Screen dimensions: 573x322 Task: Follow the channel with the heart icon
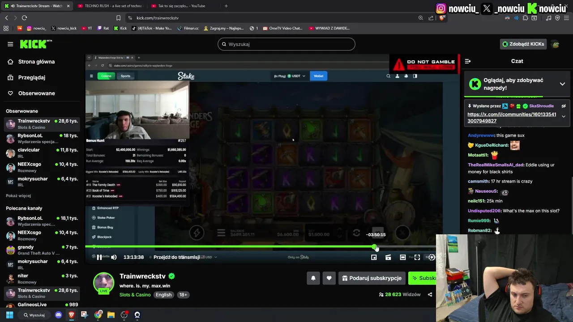coord(329,278)
